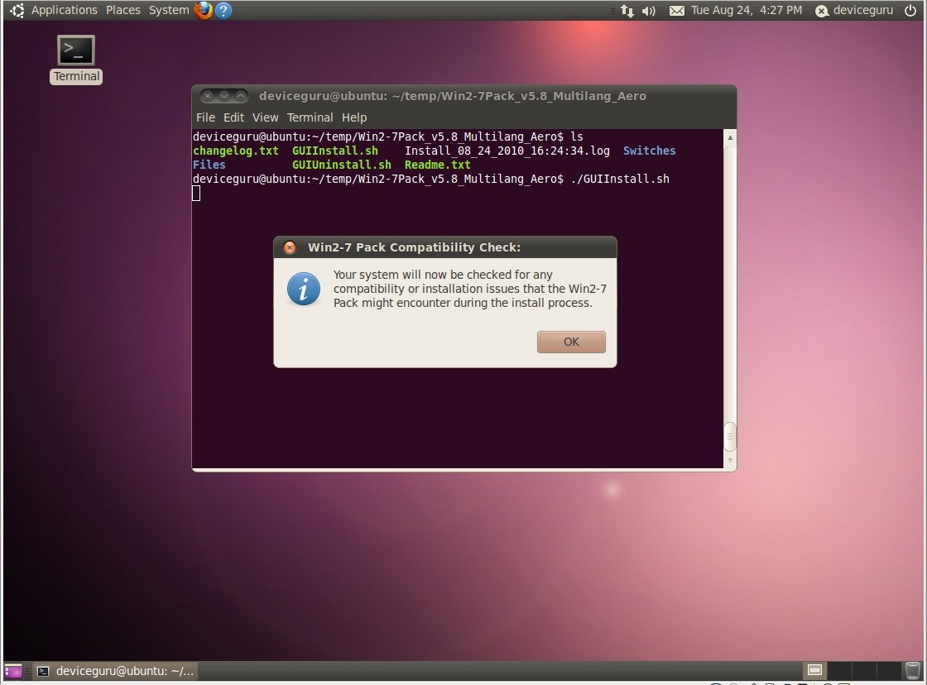Open the terminal's Help menu
Image resolution: width=927 pixels, height=685 pixels.
pyautogui.click(x=354, y=117)
